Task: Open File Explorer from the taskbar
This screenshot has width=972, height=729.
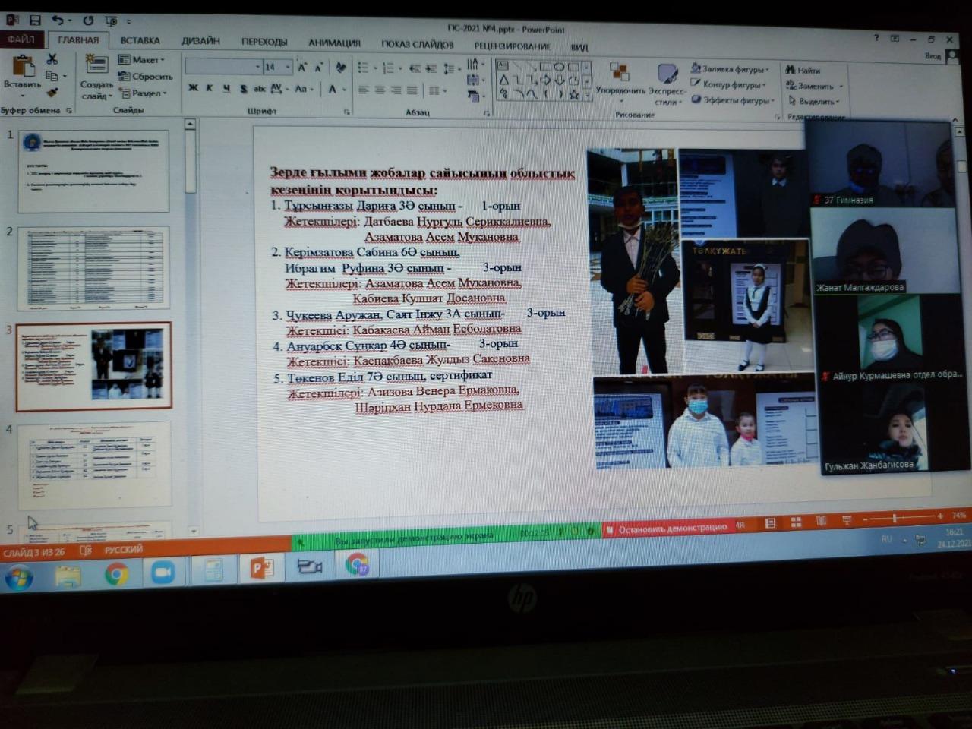Action: [x=68, y=576]
